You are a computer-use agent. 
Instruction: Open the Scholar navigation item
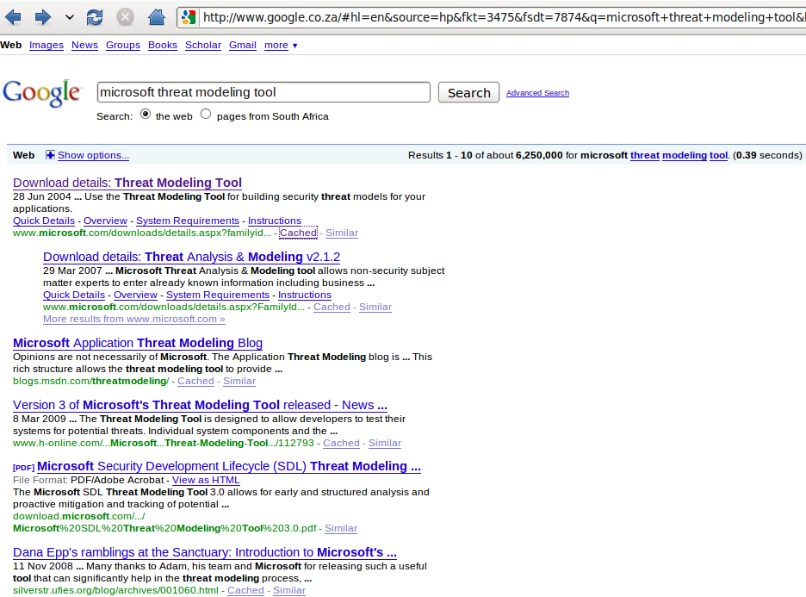202,45
